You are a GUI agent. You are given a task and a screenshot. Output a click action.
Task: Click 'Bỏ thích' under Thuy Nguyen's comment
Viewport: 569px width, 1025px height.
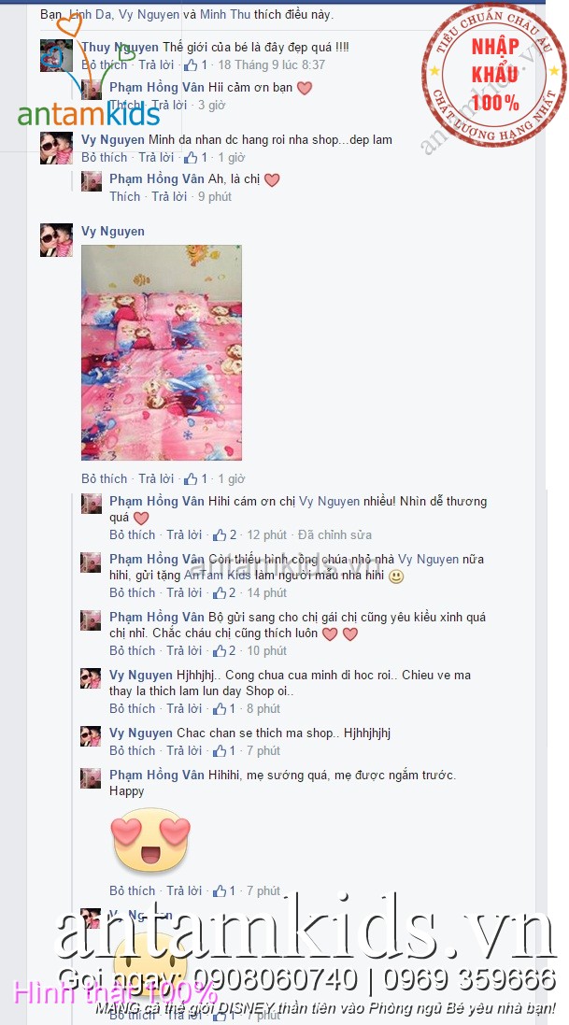pos(104,64)
